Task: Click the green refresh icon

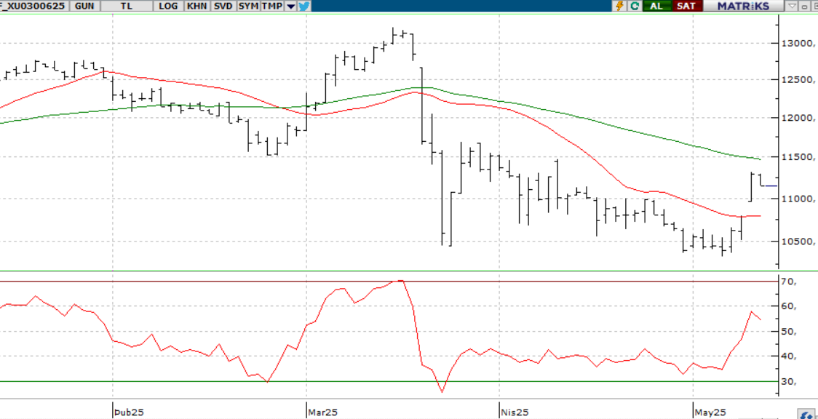Action: 635,7
